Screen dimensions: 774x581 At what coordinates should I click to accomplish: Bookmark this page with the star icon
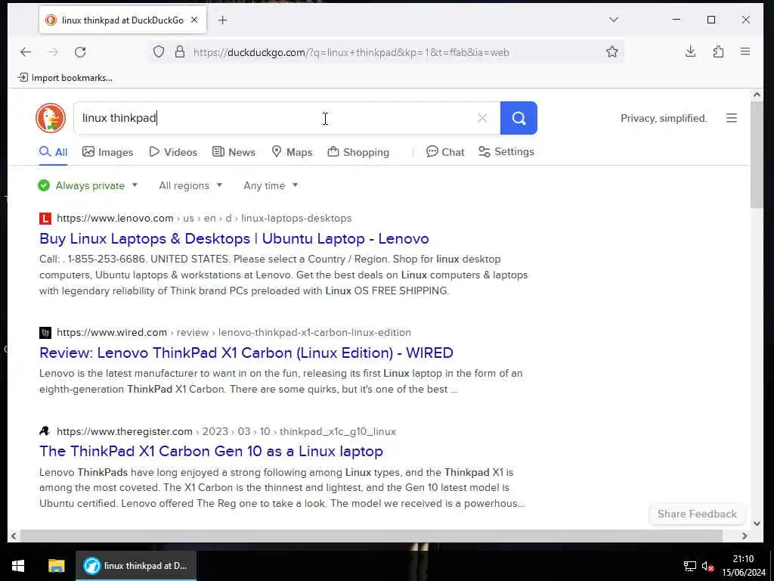point(612,52)
